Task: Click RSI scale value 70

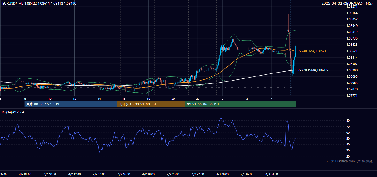Action: click(x=348, y=127)
